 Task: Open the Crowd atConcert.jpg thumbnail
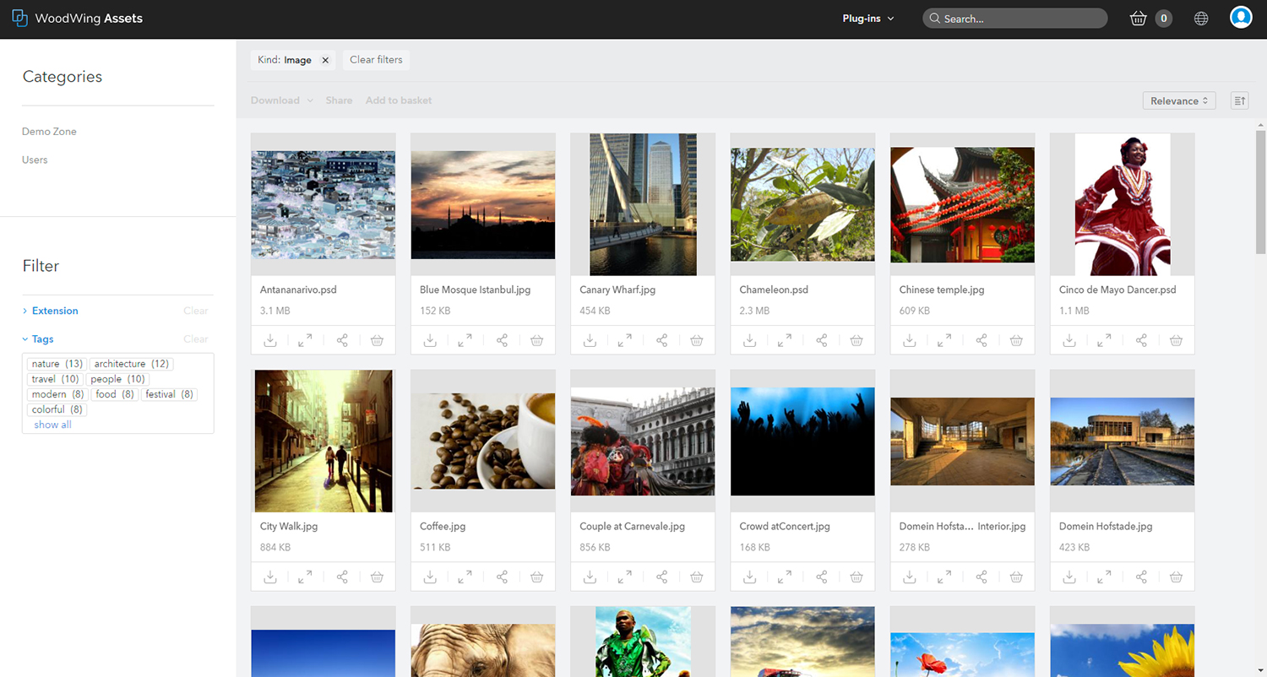pyautogui.click(x=802, y=441)
